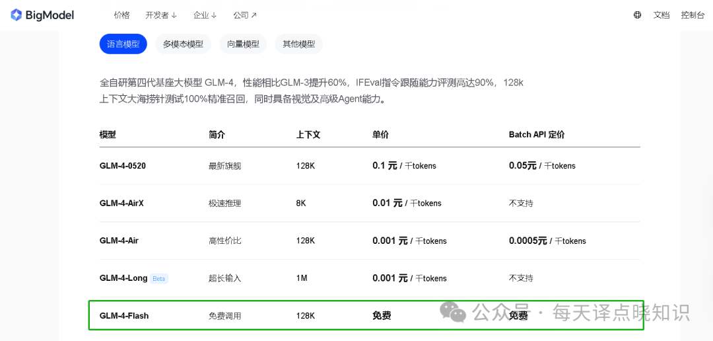Click the WeChat watermark icon
This screenshot has width=713, height=341.
click(x=454, y=312)
